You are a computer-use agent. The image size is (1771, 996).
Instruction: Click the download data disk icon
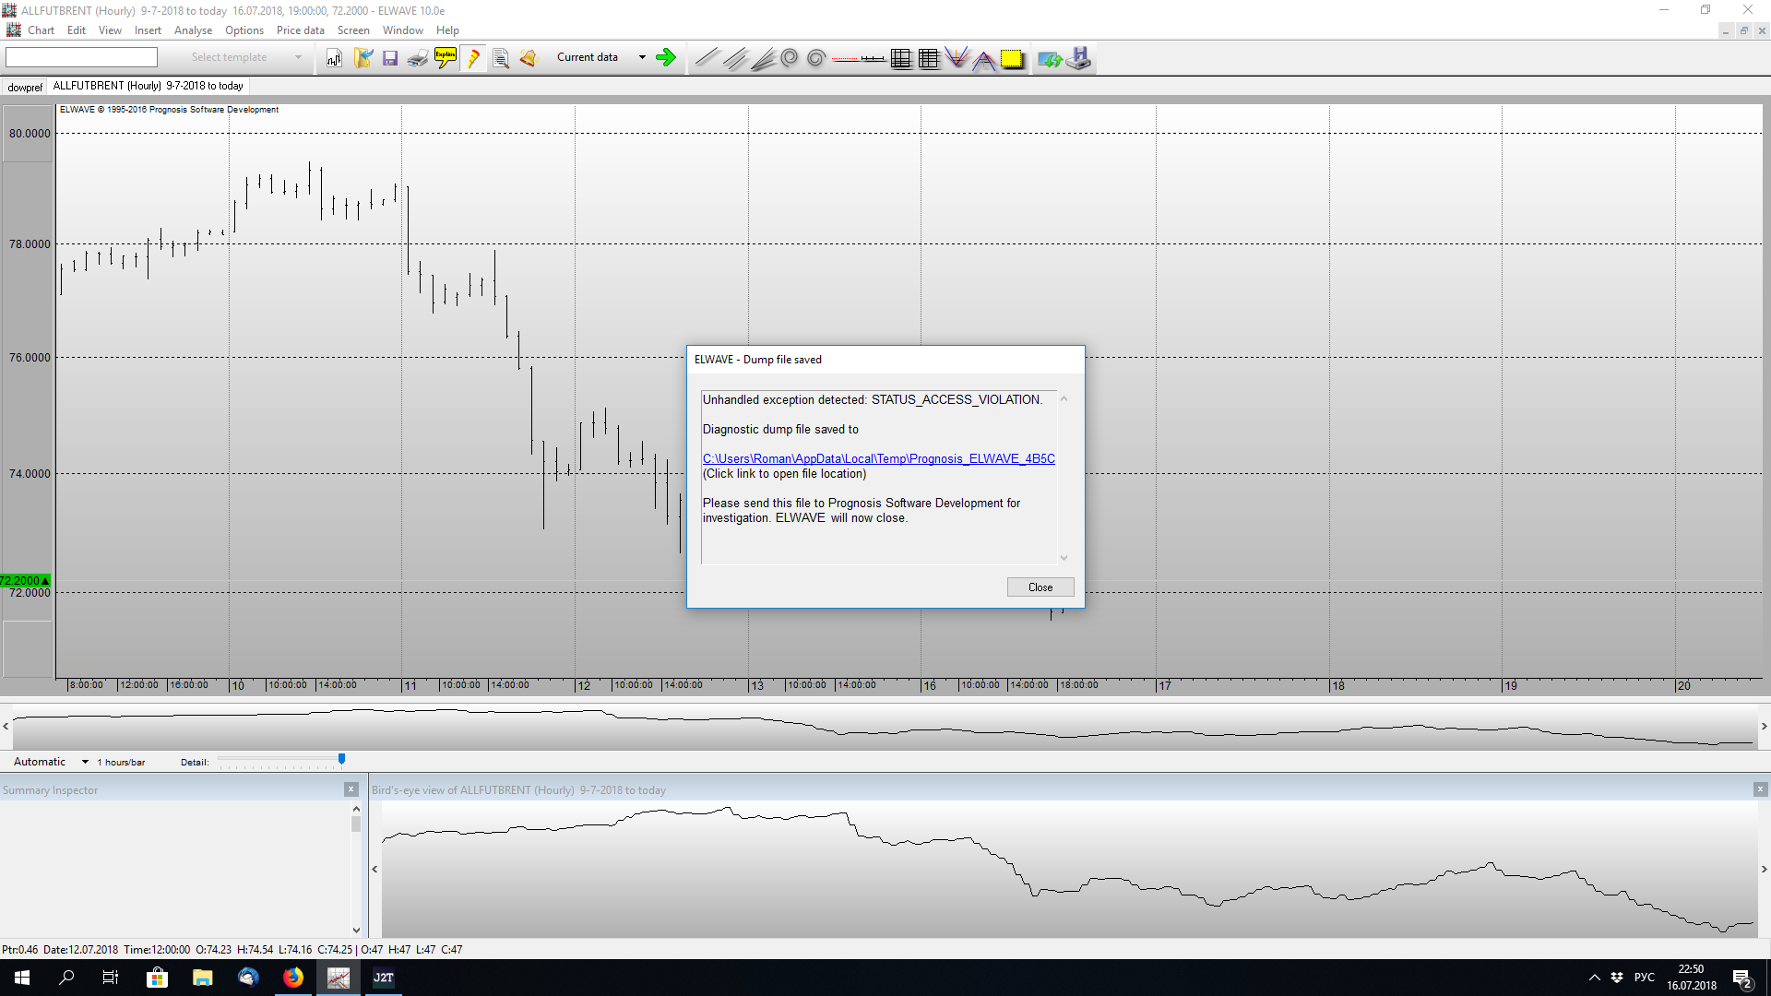(x=1079, y=58)
